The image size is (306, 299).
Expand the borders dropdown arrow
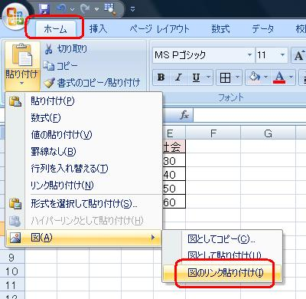tap(237, 77)
